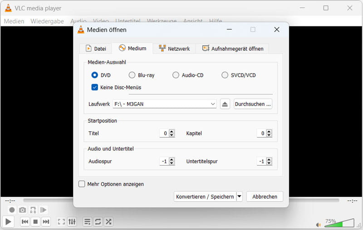
Task: Toggle the playlist view icon
Action: coord(87,222)
